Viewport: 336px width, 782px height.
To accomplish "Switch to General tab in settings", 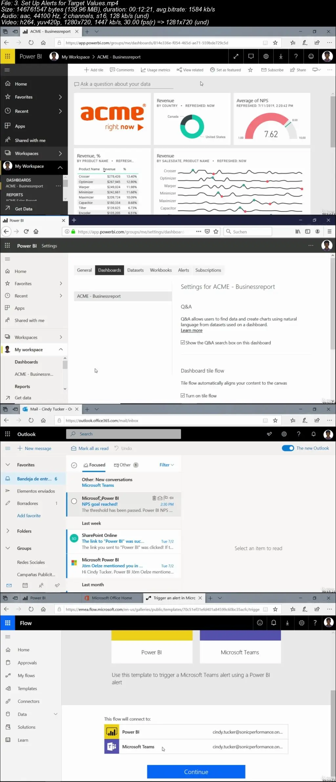I will pos(84,270).
